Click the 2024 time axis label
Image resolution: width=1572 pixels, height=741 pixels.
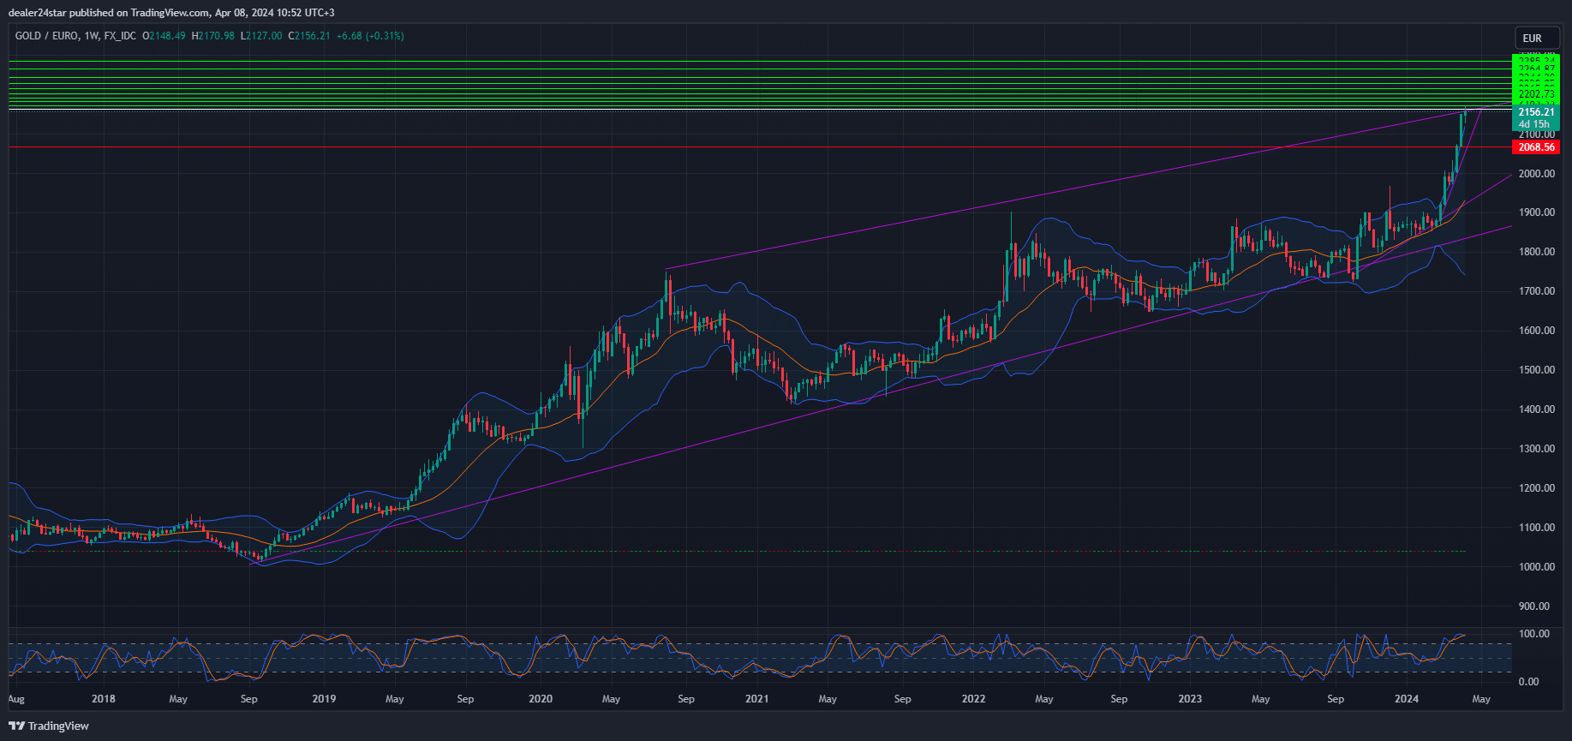coord(1407,699)
